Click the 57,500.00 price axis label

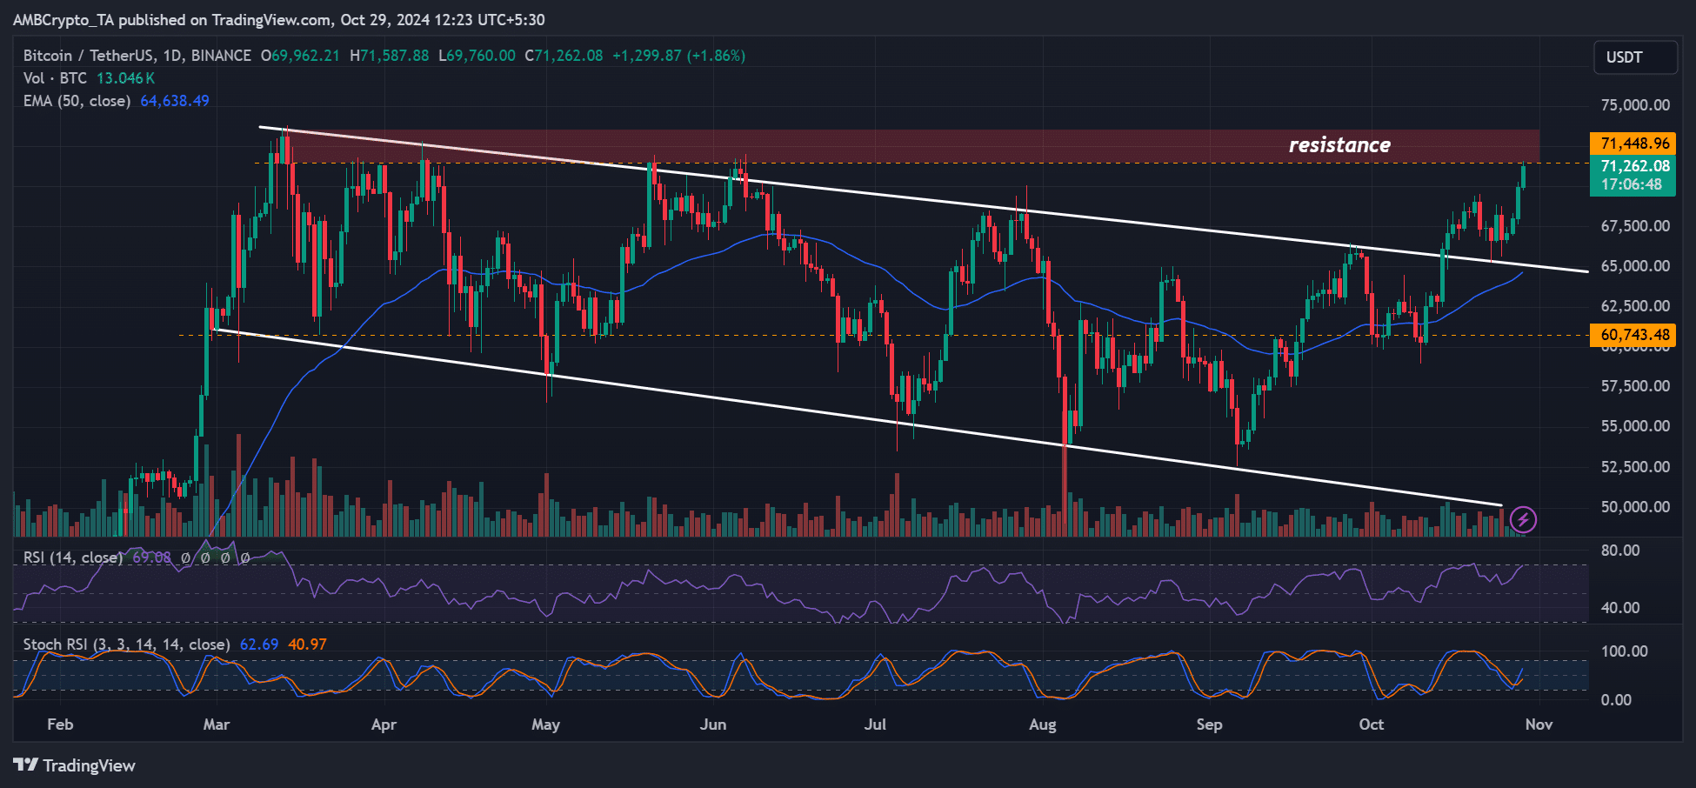[1635, 386]
